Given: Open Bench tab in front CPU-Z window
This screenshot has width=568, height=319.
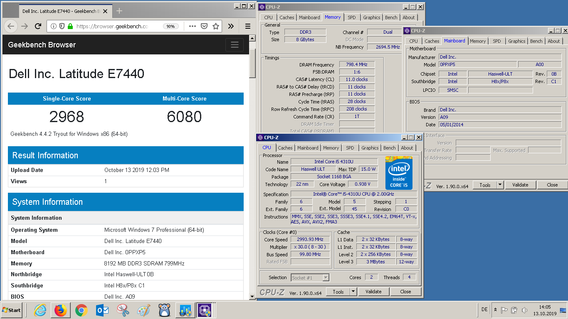Looking at the screenshot, I should pyautogui.click(x=390, y=148).
